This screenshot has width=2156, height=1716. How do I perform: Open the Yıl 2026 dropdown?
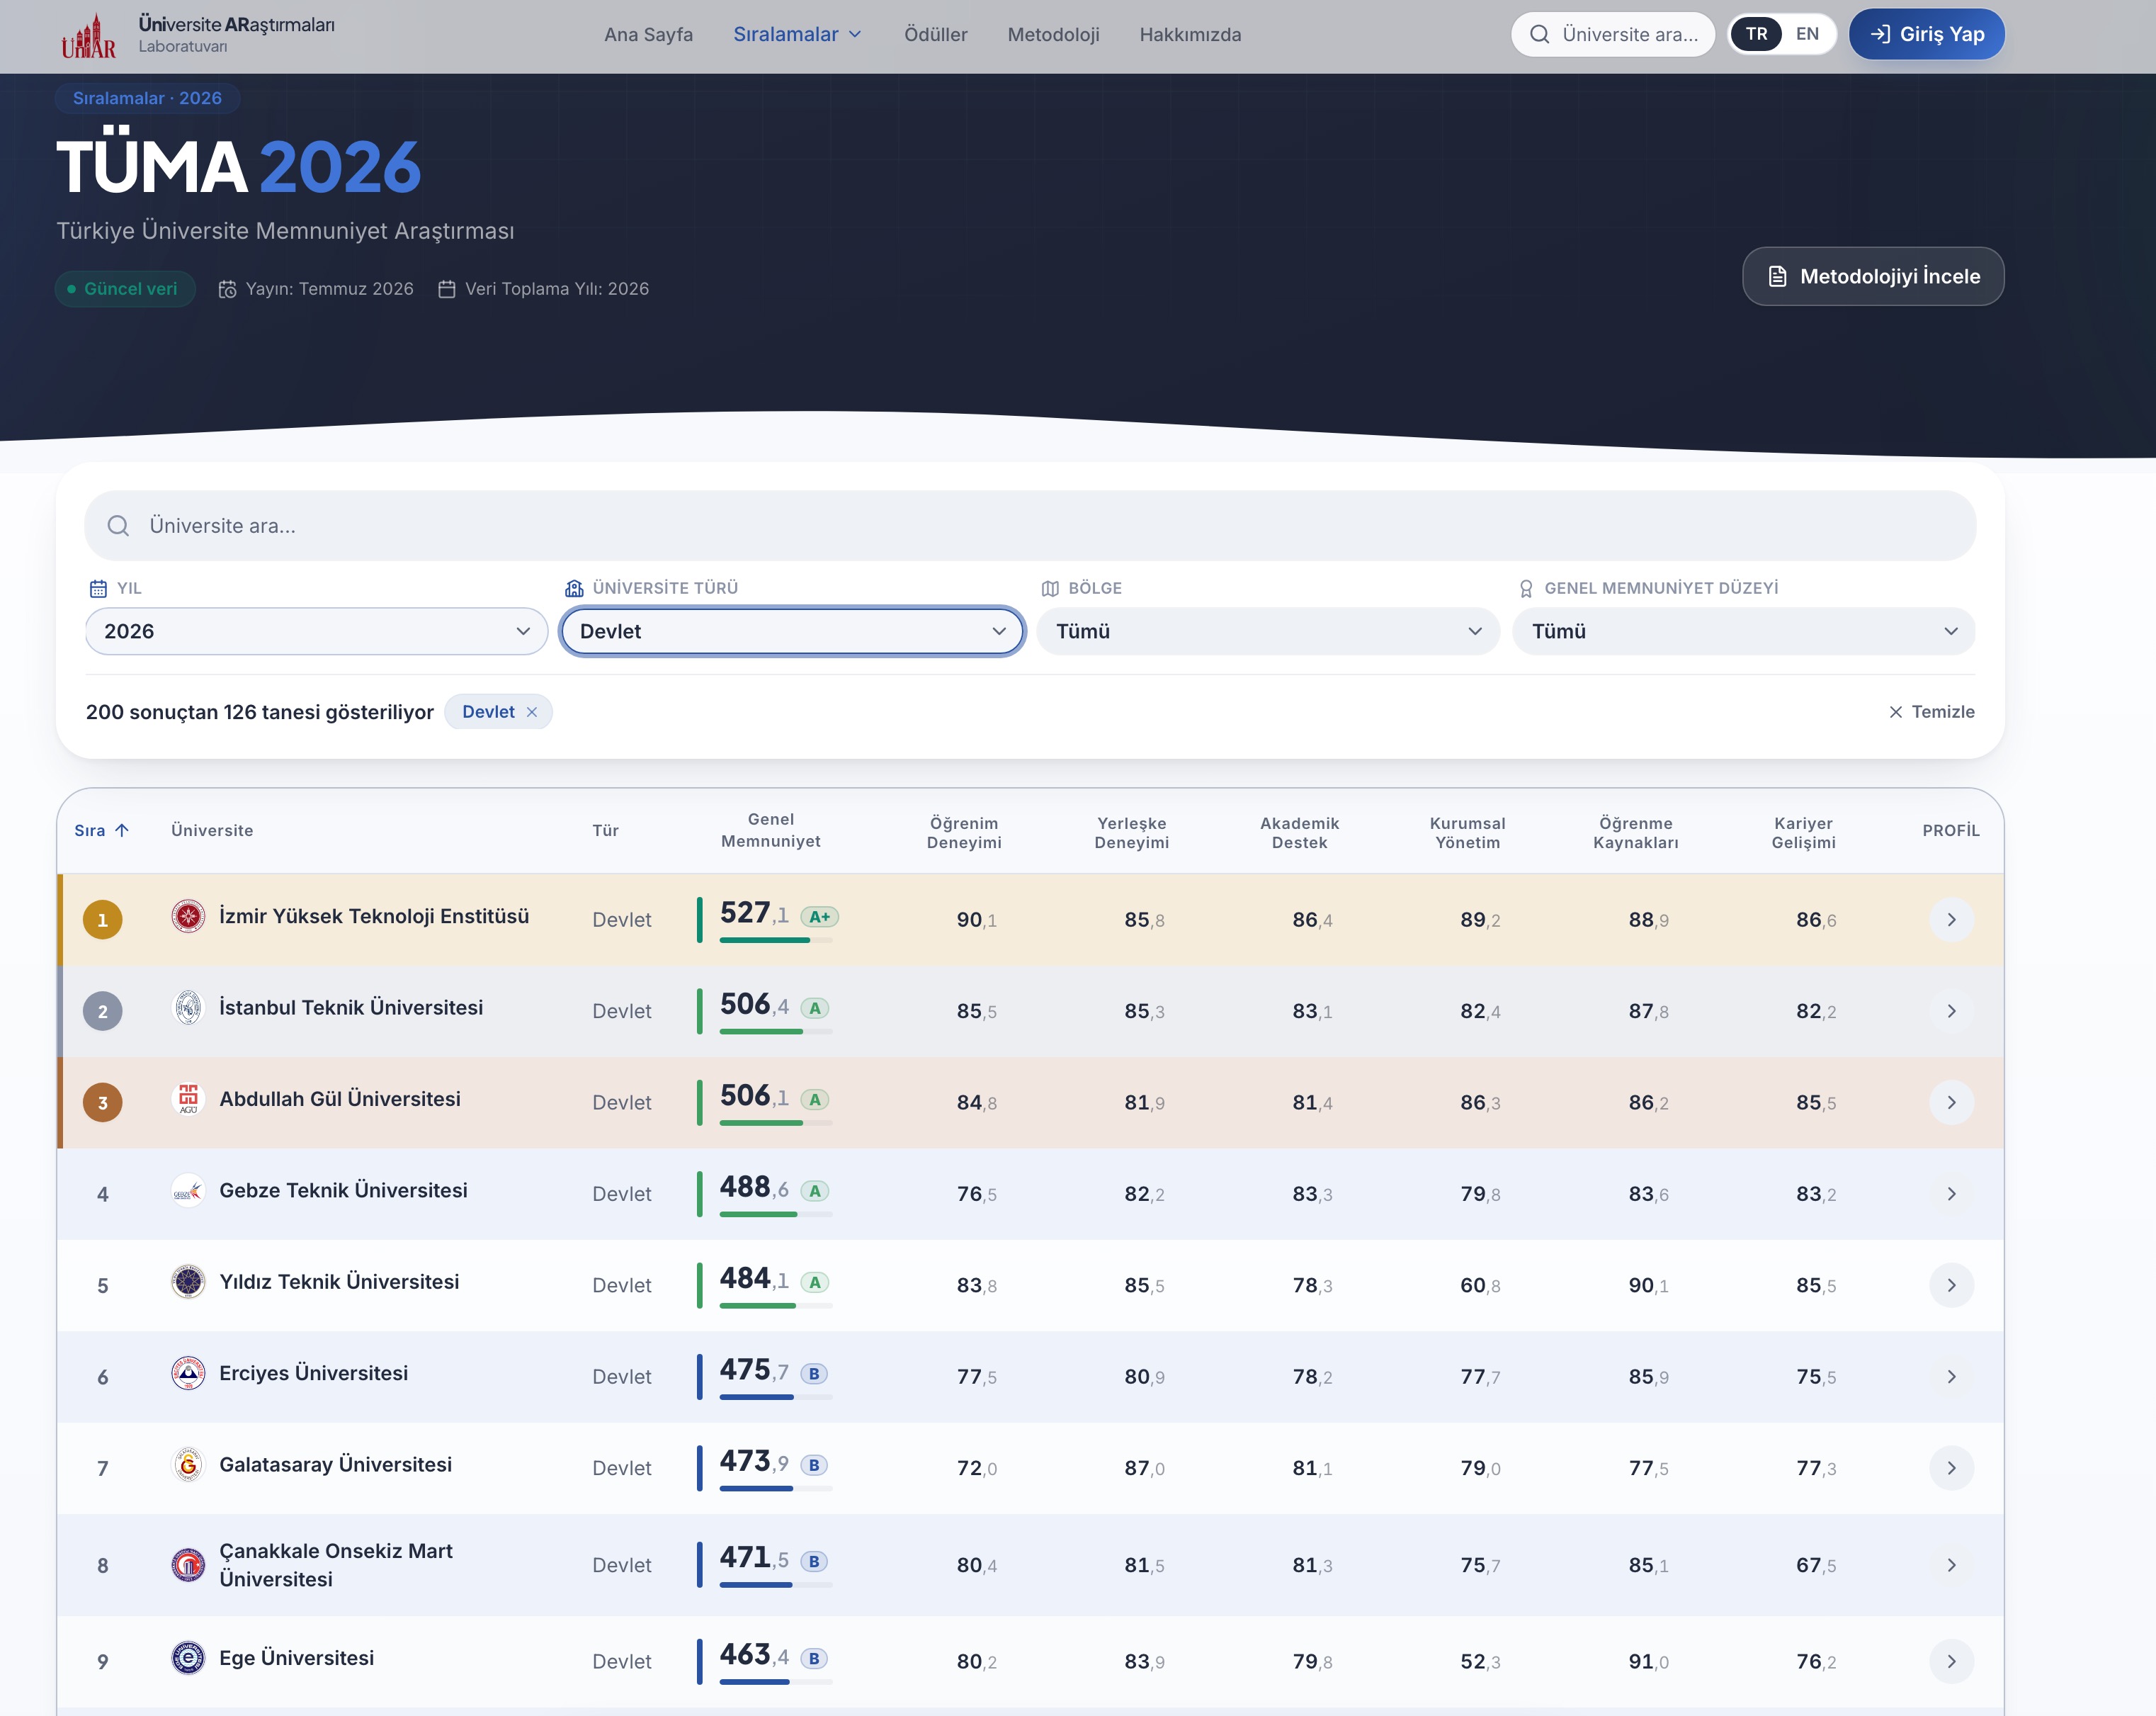tap(316, 631)
